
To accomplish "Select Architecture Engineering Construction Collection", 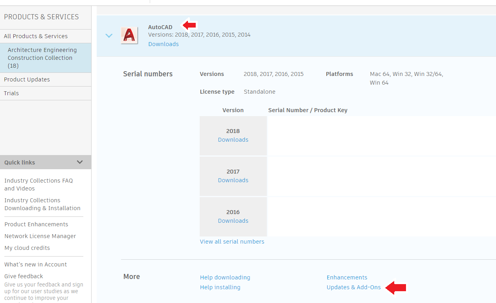I will (46, 58).
